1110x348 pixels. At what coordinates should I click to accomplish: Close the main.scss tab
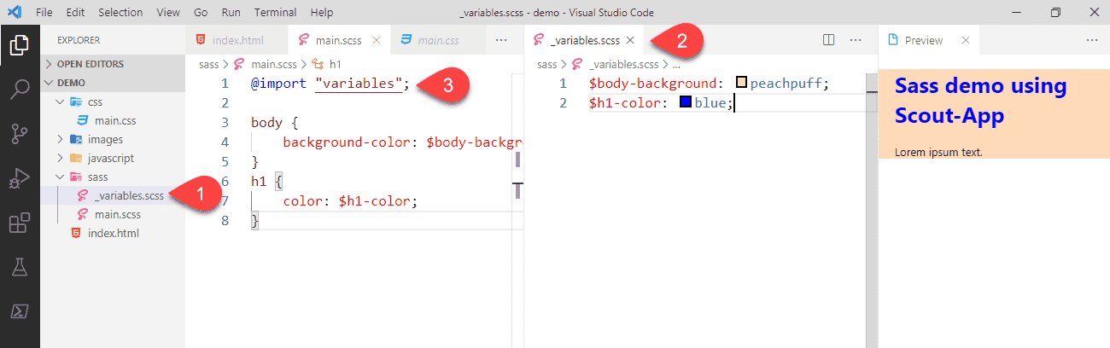(x=377, y=40)
